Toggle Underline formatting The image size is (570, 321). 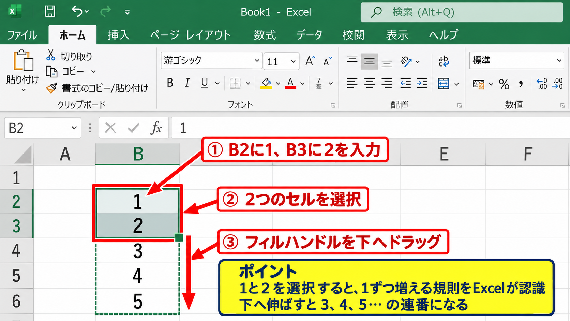tap(204, 83)
